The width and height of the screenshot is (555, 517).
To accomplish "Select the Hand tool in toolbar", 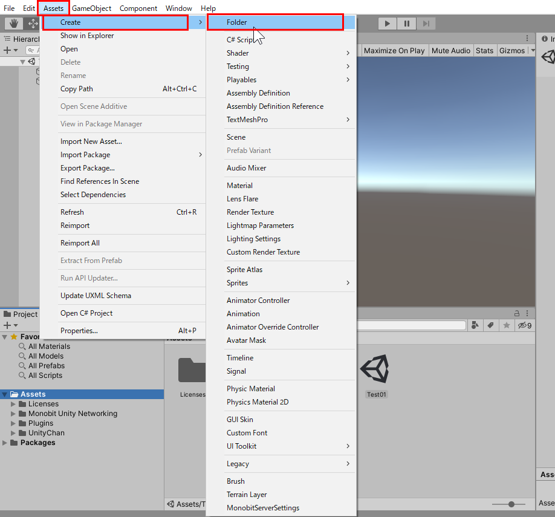I will (14, 24).
